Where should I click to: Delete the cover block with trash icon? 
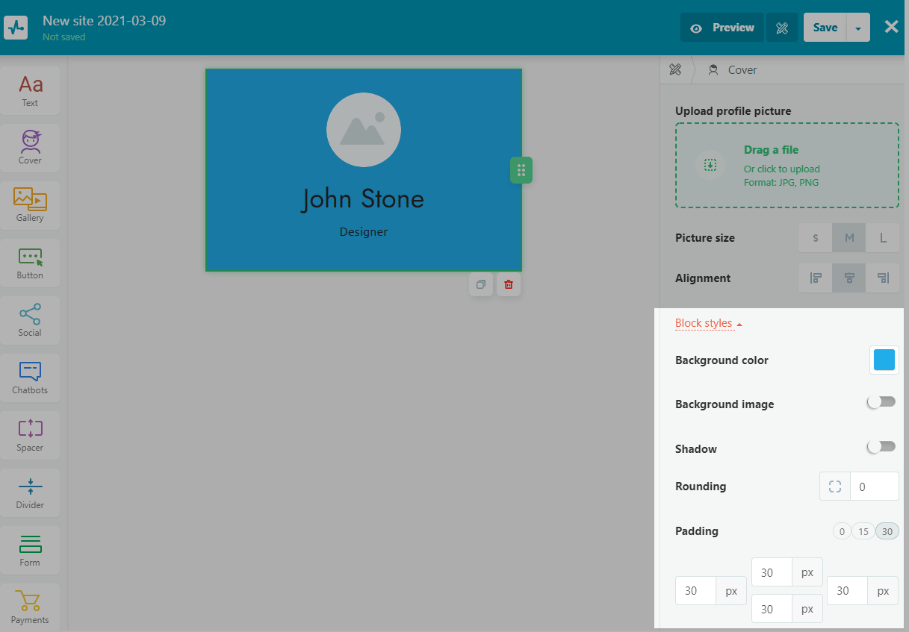click(509, 284)
